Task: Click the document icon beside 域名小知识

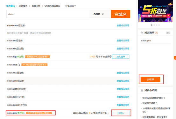Action: (142, 90)
